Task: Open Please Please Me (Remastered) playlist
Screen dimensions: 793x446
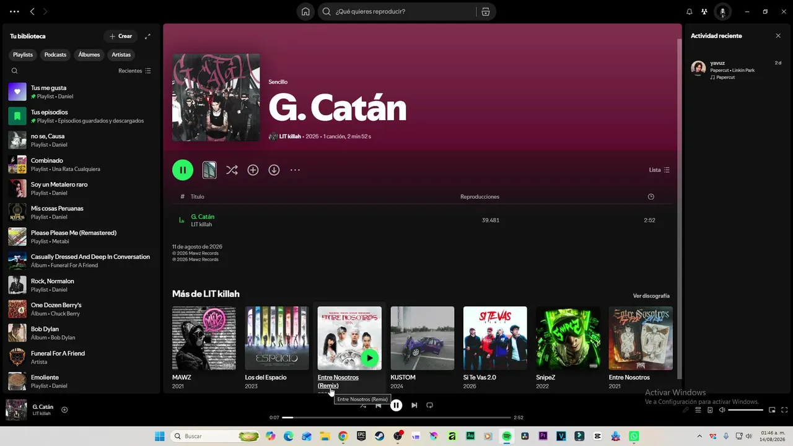Action: pos(81,237)
